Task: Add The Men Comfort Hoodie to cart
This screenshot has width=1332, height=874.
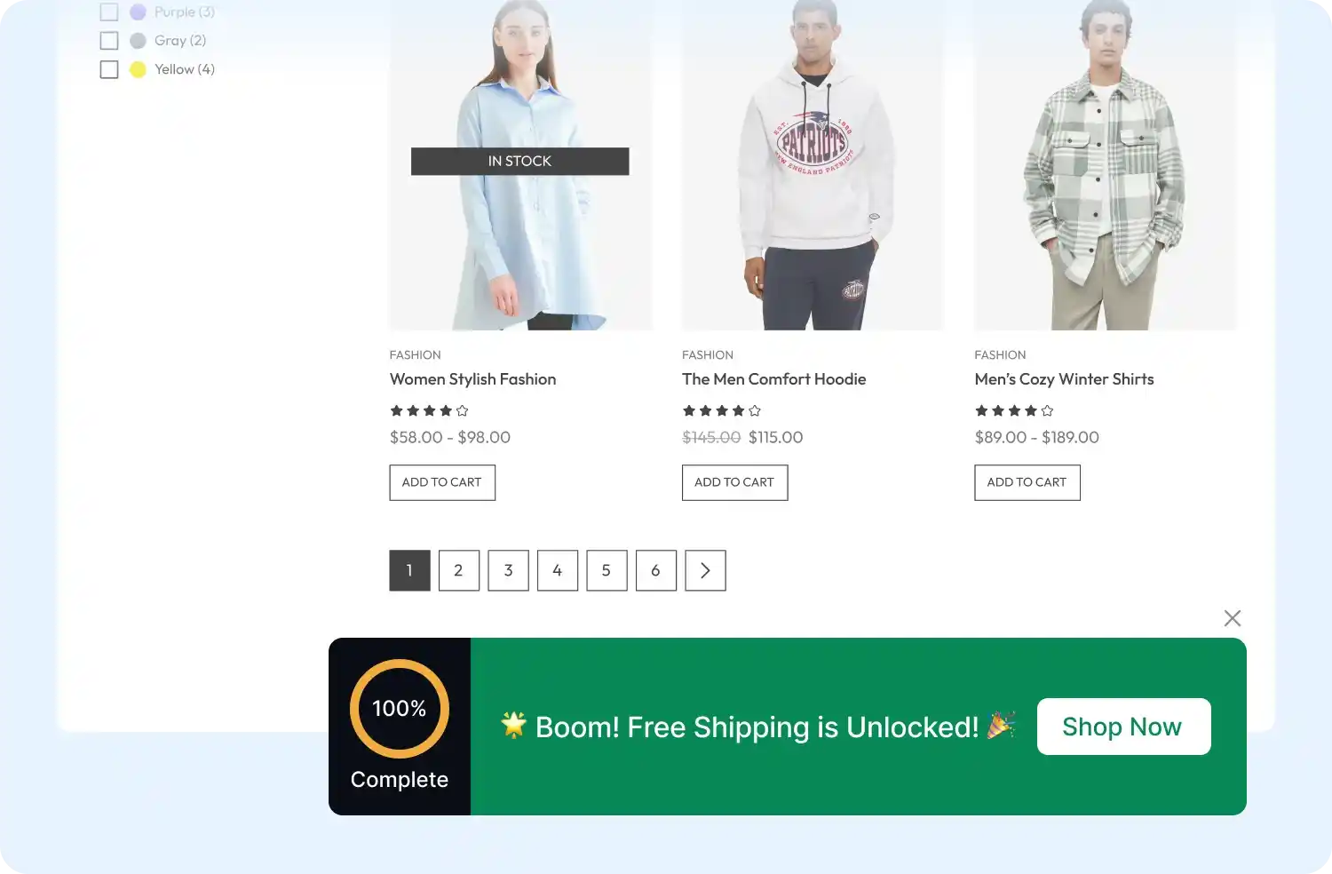Action: pos(734,482)
